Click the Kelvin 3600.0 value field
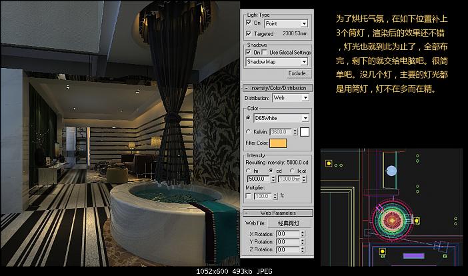 click(281, 132)
